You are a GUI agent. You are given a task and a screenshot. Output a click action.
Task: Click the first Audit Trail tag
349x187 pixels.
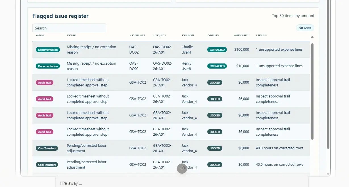pos(45,82)
